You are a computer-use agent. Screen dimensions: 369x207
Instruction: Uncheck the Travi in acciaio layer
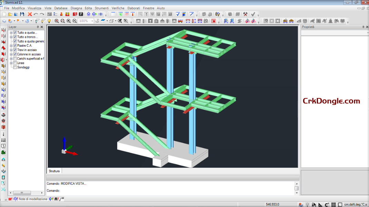click(x=15, y=50)
